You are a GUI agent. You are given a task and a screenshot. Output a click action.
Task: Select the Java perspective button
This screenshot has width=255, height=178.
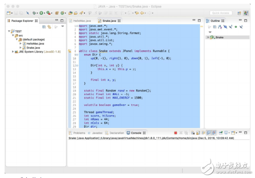coord(246,13)
